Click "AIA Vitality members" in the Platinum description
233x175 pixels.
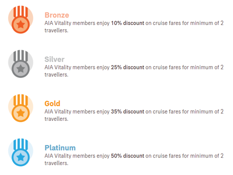(70, 156)
